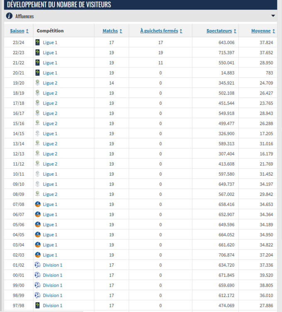The width and height of the screenshot is (282, 312).
Task: Open Ligue 2 link for season 08/09
Action: click(50, 194)
